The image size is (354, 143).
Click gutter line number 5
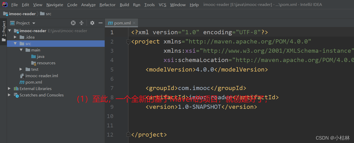coord(112,69)
